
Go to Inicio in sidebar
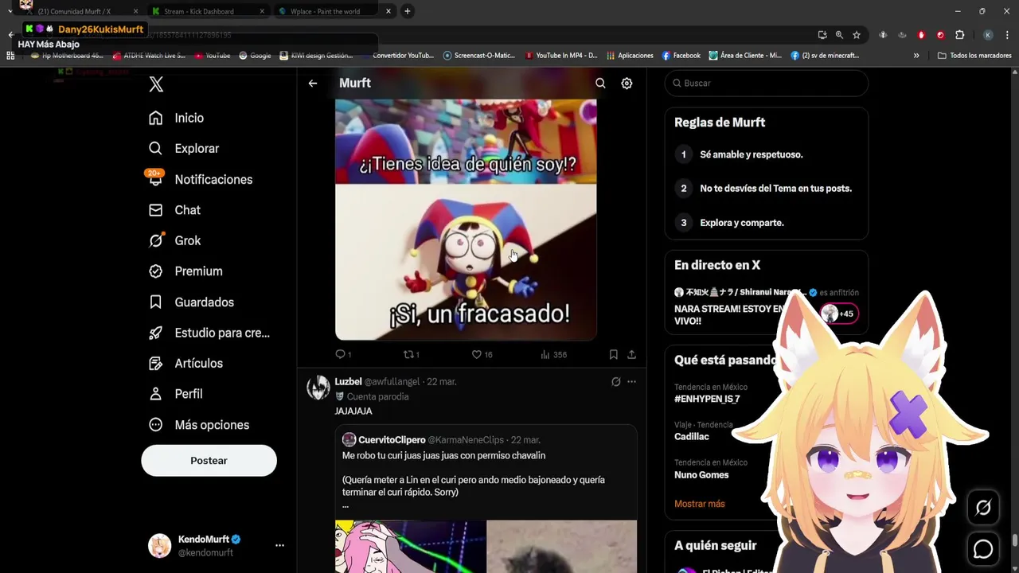tap(177, 118)
